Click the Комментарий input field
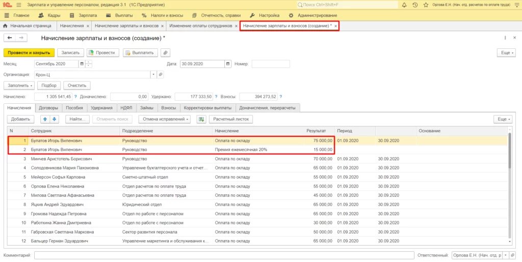 point(224,255)
